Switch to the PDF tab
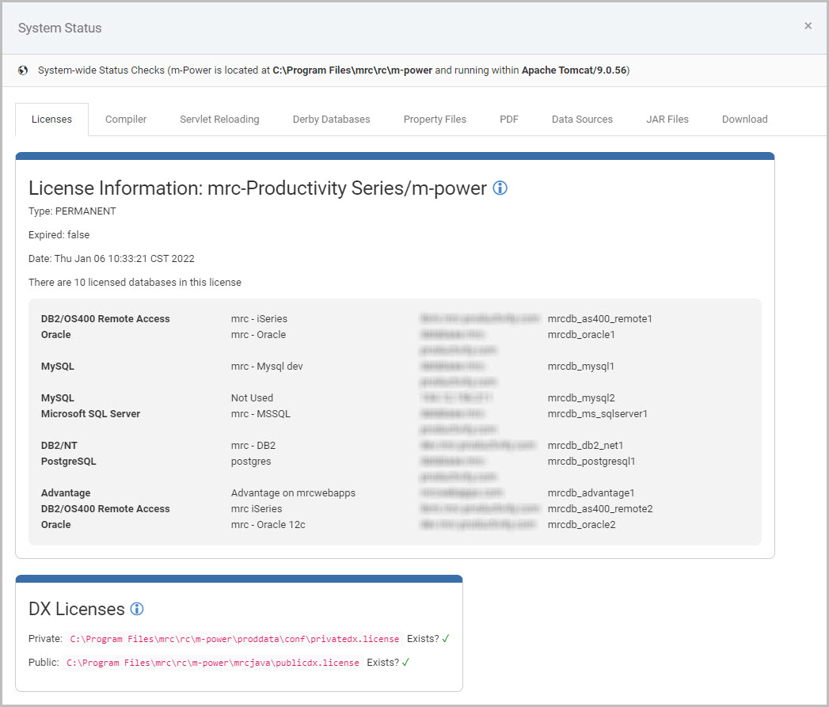 click(x=509, y=120)
